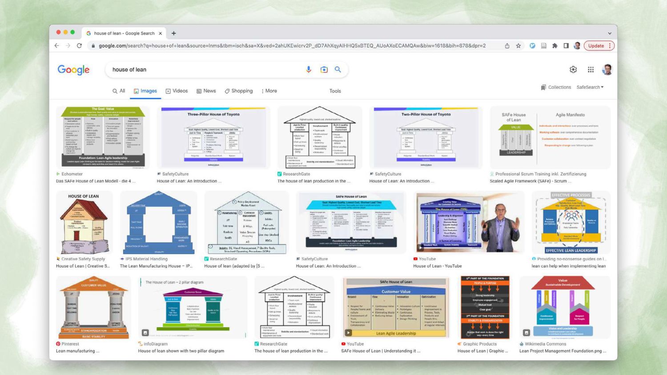The height and width of the screenshot is (375, 667).
Task: Go back in browser history
Action: 57,45
